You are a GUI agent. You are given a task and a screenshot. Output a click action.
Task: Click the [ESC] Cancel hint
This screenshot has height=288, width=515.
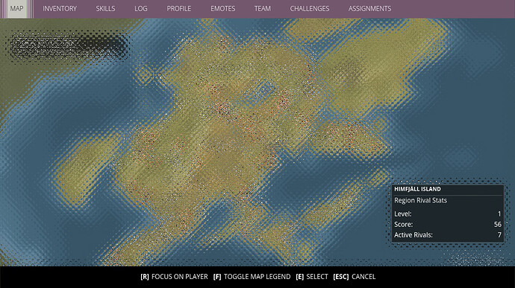tap(354, 277)
